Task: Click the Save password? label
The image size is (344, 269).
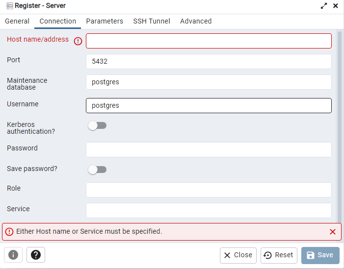Action: (x=32, y=169)
